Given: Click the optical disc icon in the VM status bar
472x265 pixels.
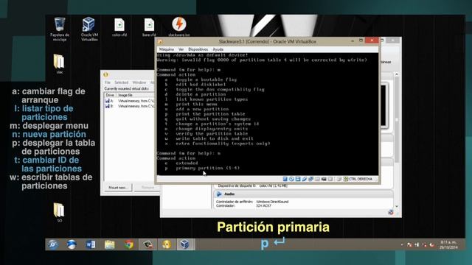Looking at the screenshot, I should click(291, 179).
